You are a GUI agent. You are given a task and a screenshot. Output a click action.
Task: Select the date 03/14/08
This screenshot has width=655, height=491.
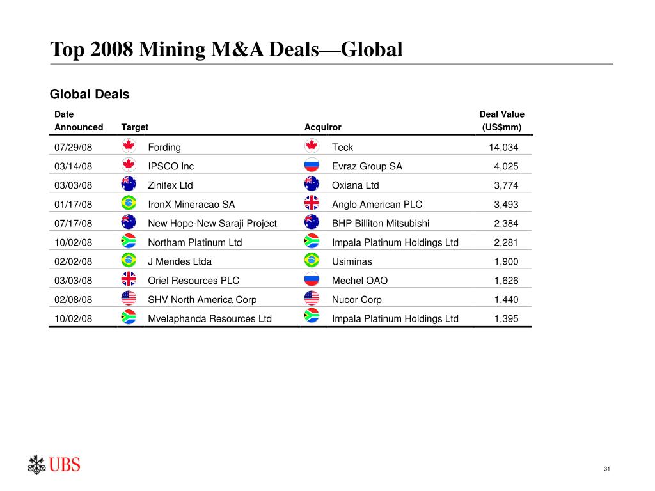point(73,166)
